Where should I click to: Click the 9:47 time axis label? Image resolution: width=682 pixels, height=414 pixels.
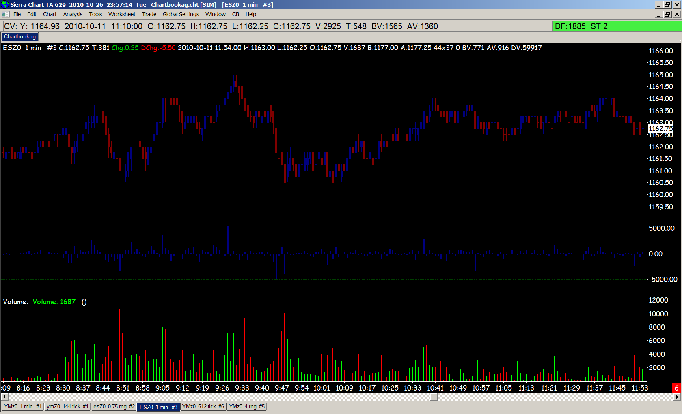(x=282, y=388)
